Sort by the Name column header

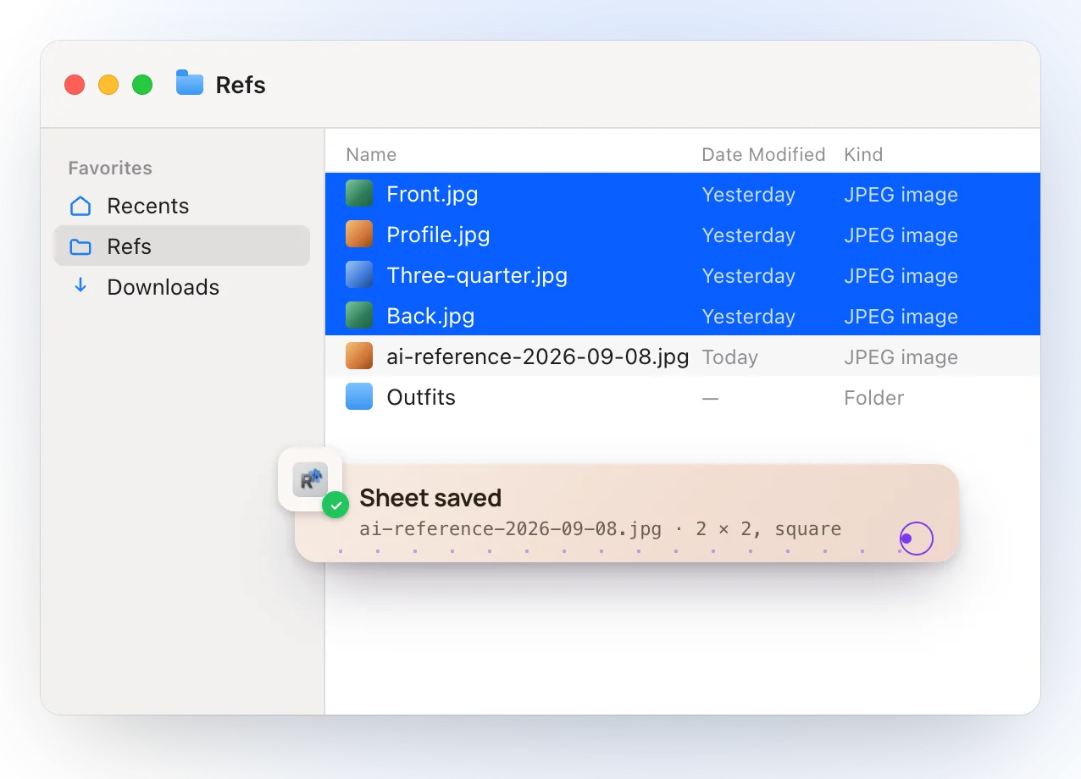pyautogui.click(x=371, y=154)
